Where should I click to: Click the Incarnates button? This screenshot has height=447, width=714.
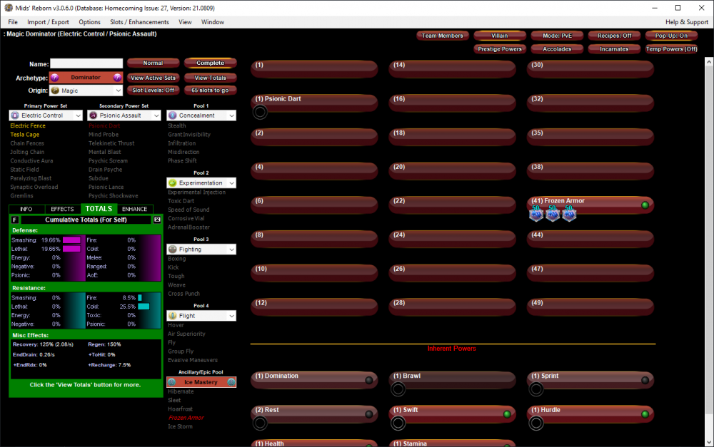click(613, 49)
